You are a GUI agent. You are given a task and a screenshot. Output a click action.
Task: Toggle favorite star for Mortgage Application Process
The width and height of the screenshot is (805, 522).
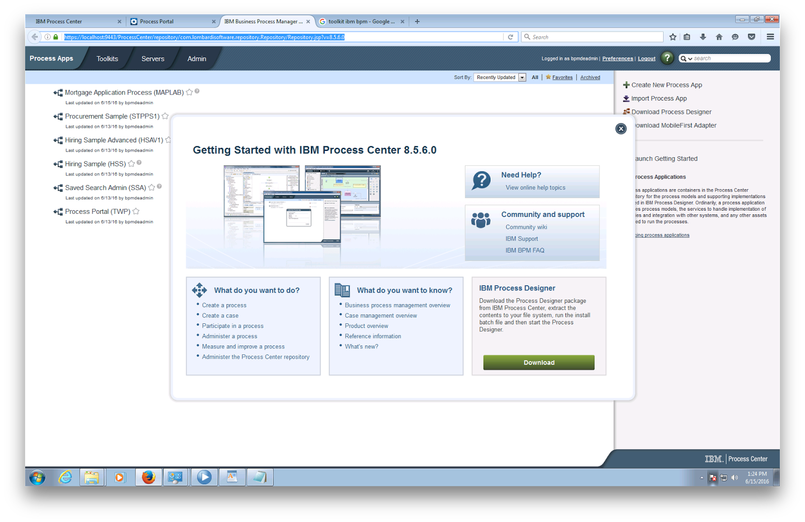pyautogui.click(x=190, y=92)
